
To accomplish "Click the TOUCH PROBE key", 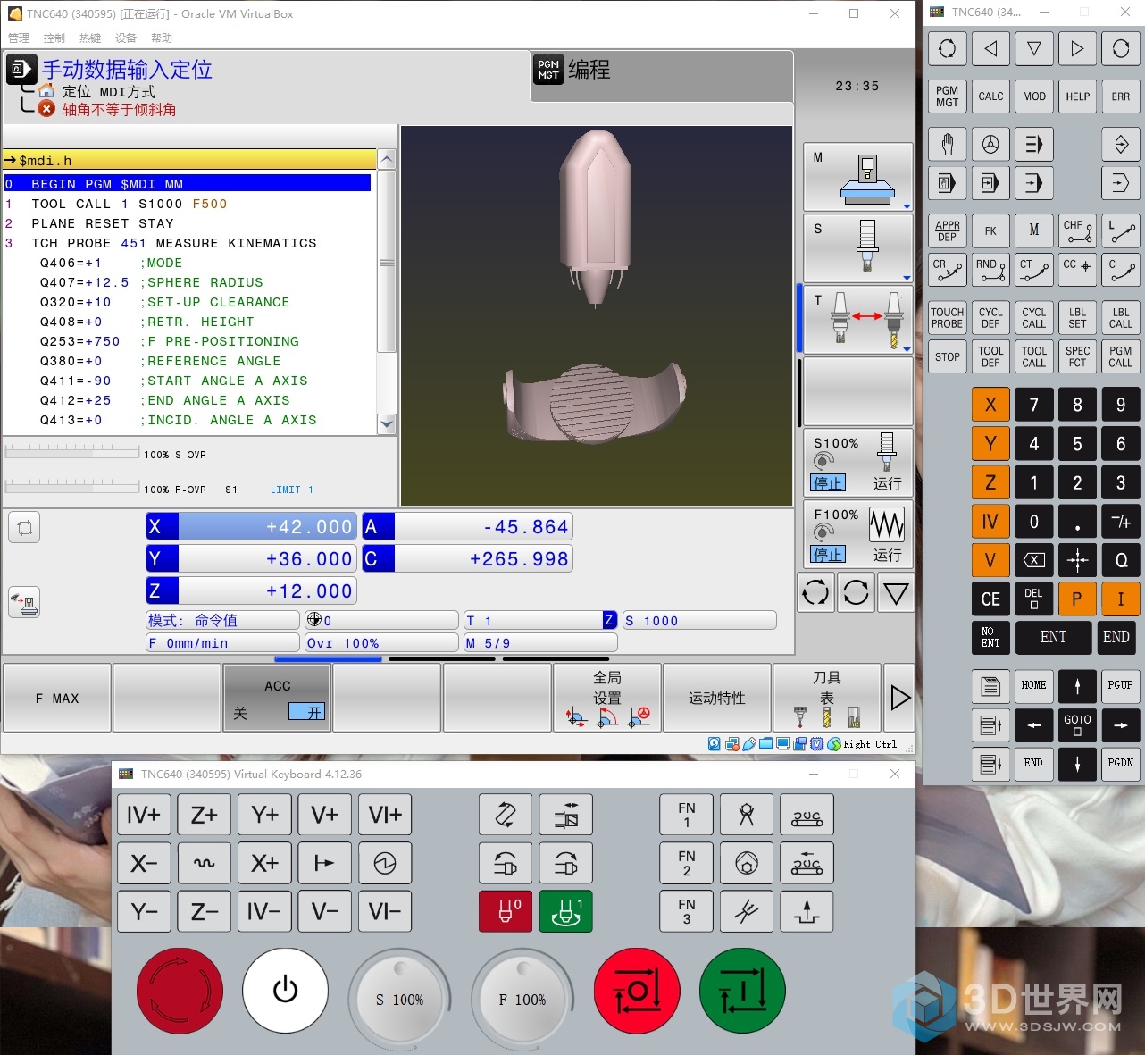I will (948, 318).
